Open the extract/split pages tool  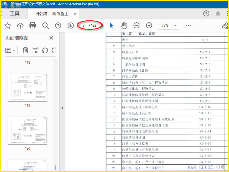tap(35, 50)
